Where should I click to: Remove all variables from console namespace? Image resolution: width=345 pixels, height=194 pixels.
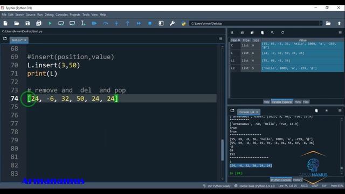point(316,110)
